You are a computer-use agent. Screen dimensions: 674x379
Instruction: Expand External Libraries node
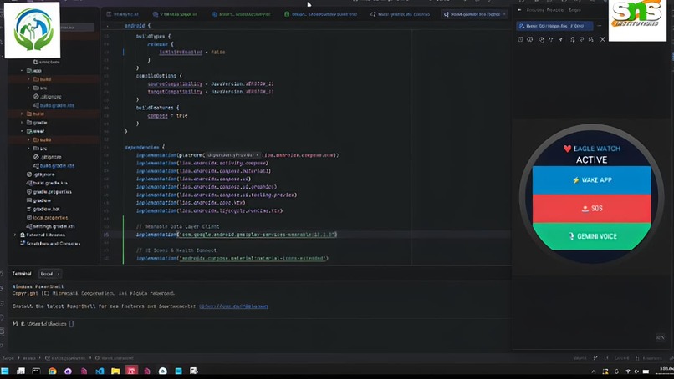[x=15, y=235]
